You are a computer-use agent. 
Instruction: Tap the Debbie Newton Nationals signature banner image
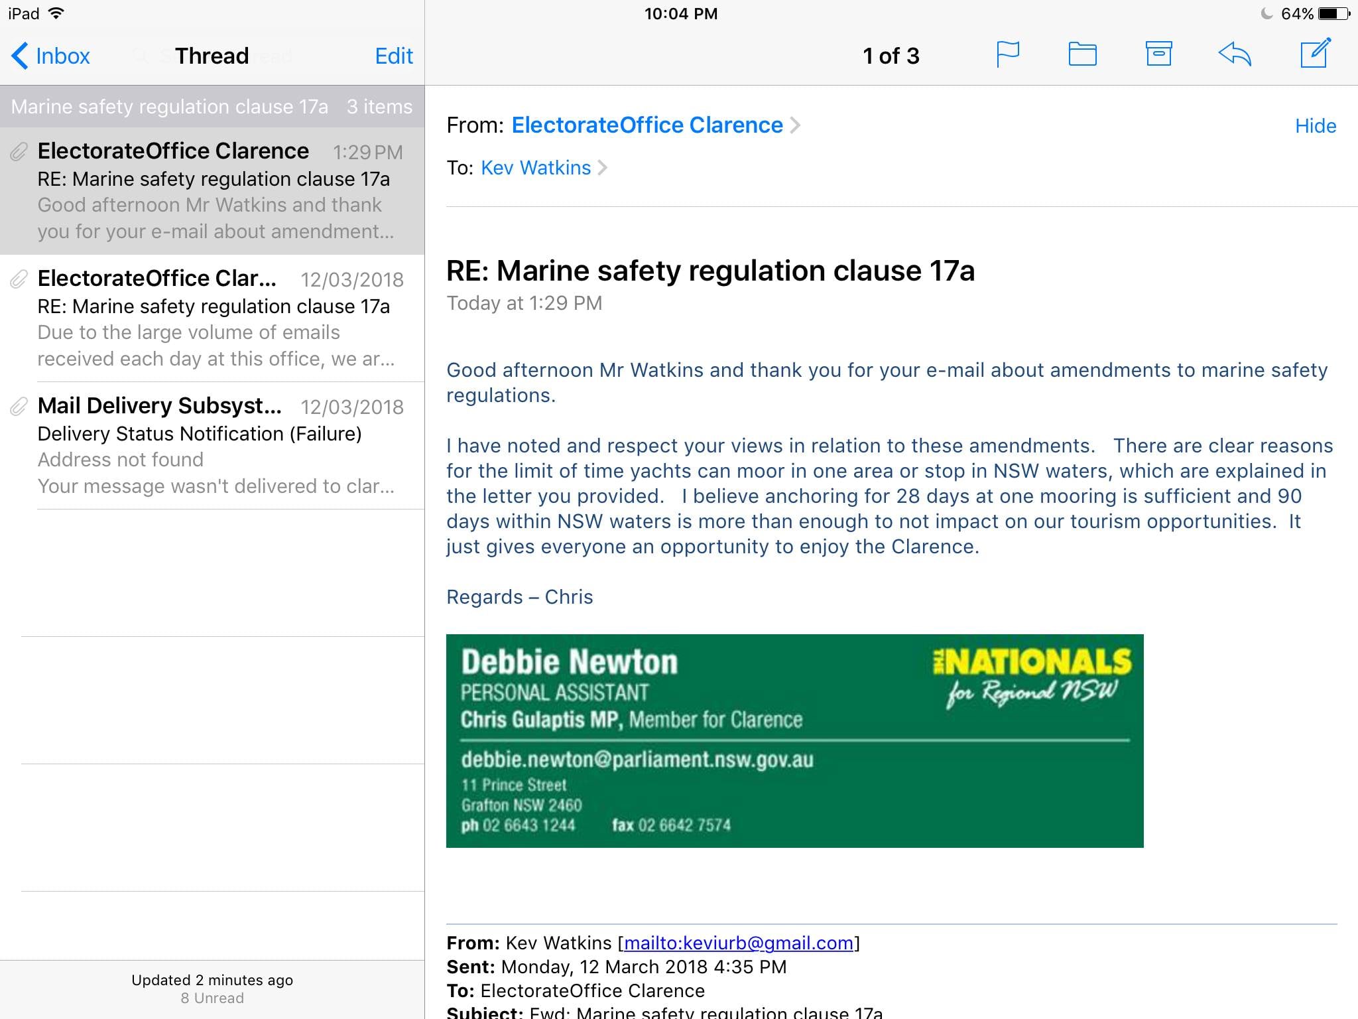[794, 740]
